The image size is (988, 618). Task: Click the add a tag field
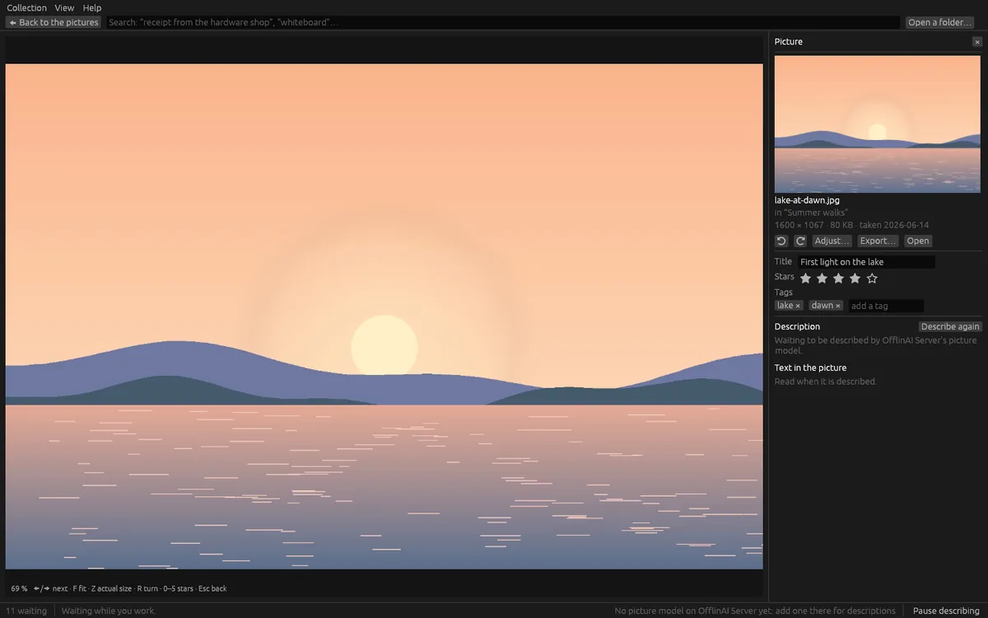pos(886,306)
